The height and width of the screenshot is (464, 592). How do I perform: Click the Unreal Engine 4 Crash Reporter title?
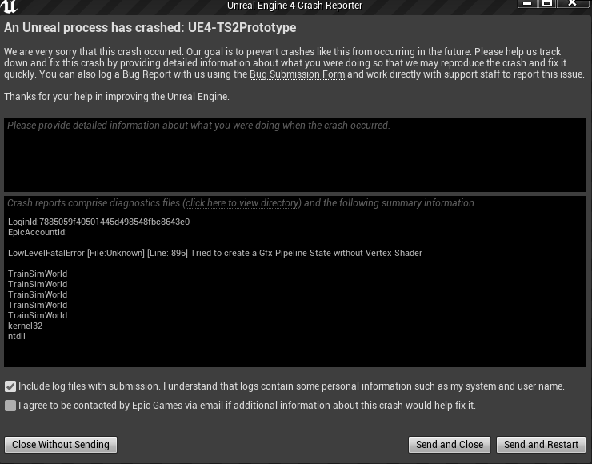[x=294, y=6]
